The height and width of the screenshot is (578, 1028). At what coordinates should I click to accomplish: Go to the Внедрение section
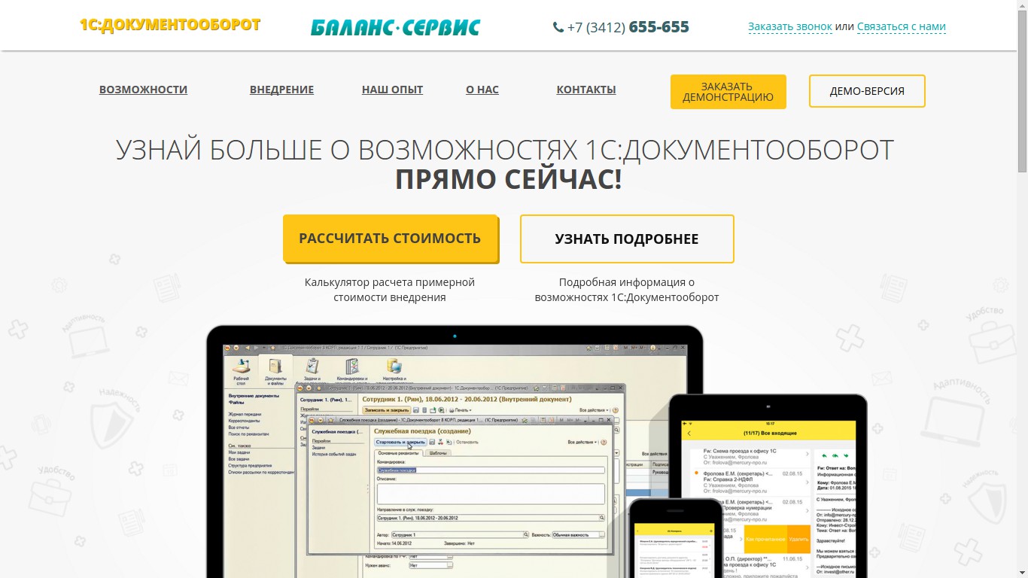(x=281, y=90)
